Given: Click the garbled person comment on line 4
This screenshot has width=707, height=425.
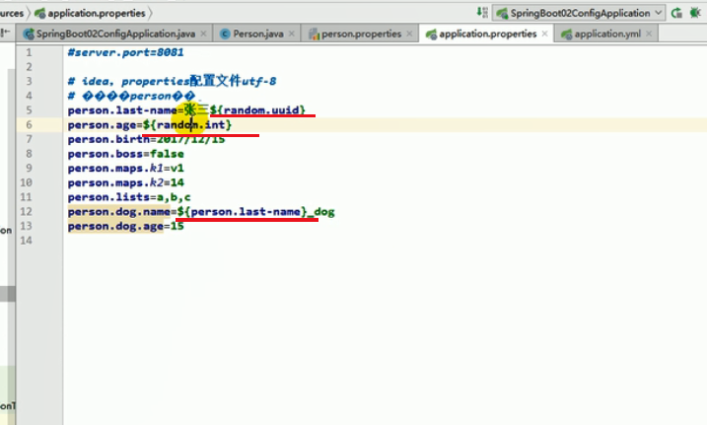Looking at the screenshot, I should 131,96.
